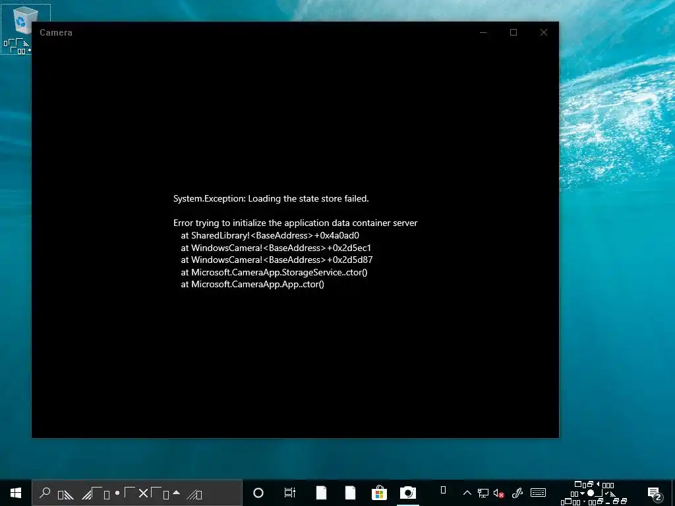Open the taskbar clock and date

594,493
